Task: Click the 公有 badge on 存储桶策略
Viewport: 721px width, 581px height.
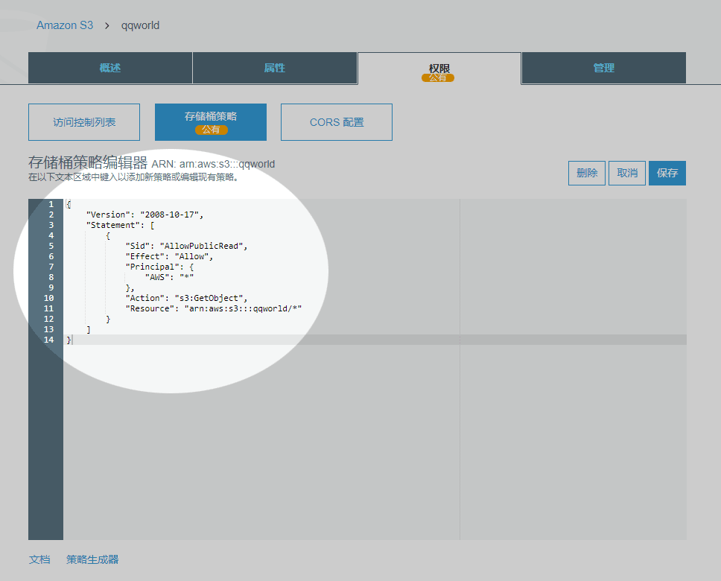Action: click(x=211, y=130)
